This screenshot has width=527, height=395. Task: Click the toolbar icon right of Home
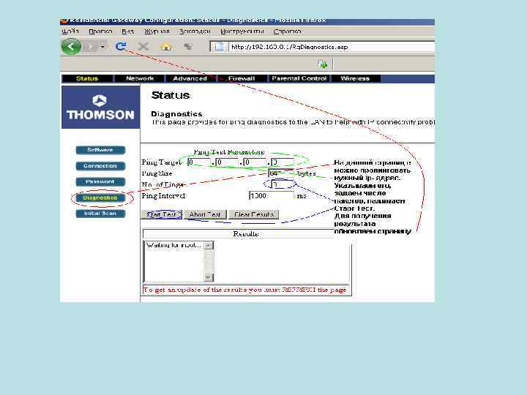188,46
